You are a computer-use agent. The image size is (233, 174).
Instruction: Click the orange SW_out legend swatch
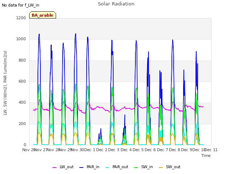tap(161, 167)
